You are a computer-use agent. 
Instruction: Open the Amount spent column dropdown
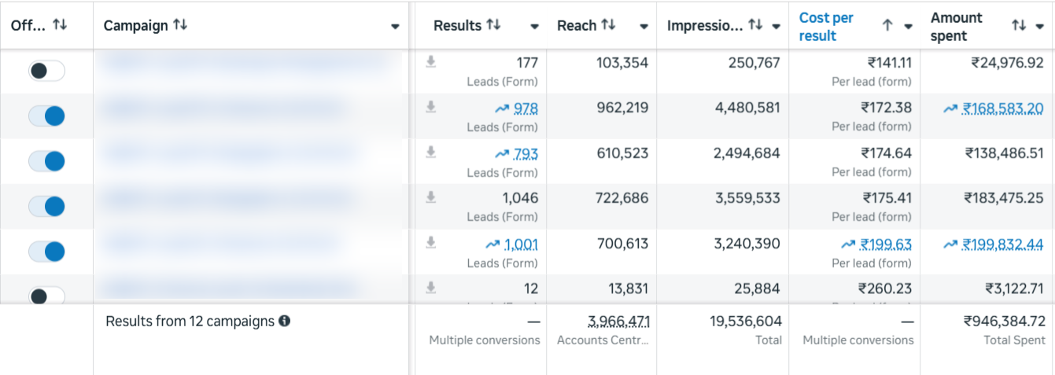1041,27
